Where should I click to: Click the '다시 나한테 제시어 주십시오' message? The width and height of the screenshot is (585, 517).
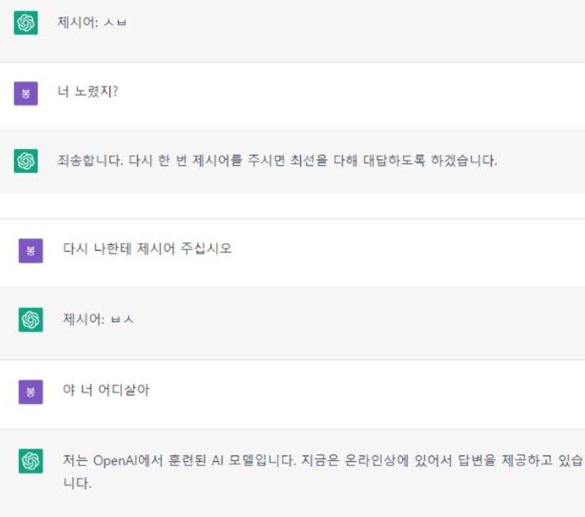click(147, 249)
